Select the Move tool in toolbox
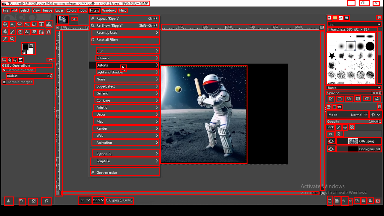This screenshot has width=384, height=216. click(x=5, y=25)
